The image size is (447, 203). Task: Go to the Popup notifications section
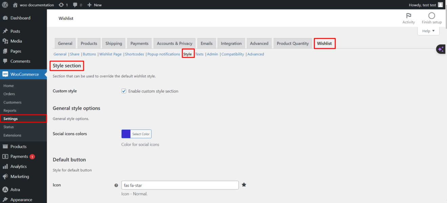pos(164,54)
